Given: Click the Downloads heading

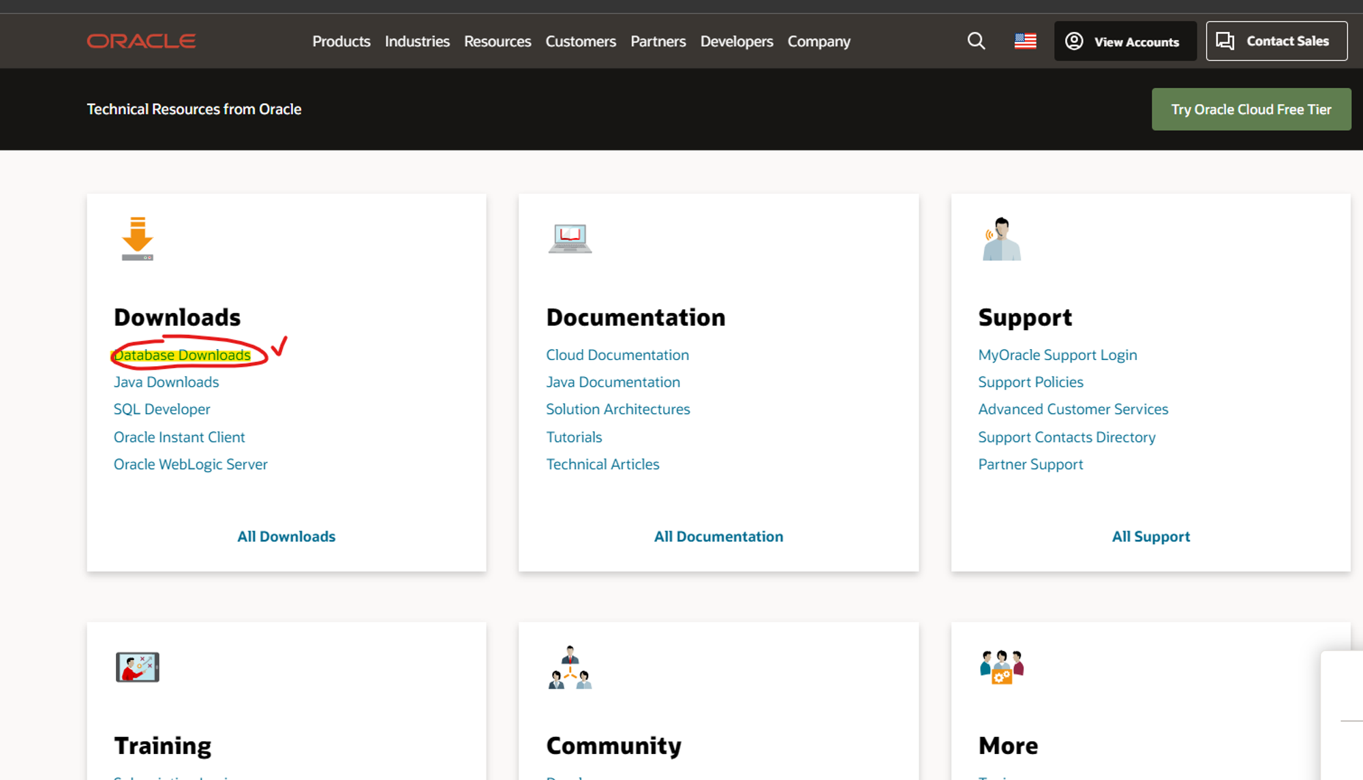Looking at the screenshot, I should [177, 317].
